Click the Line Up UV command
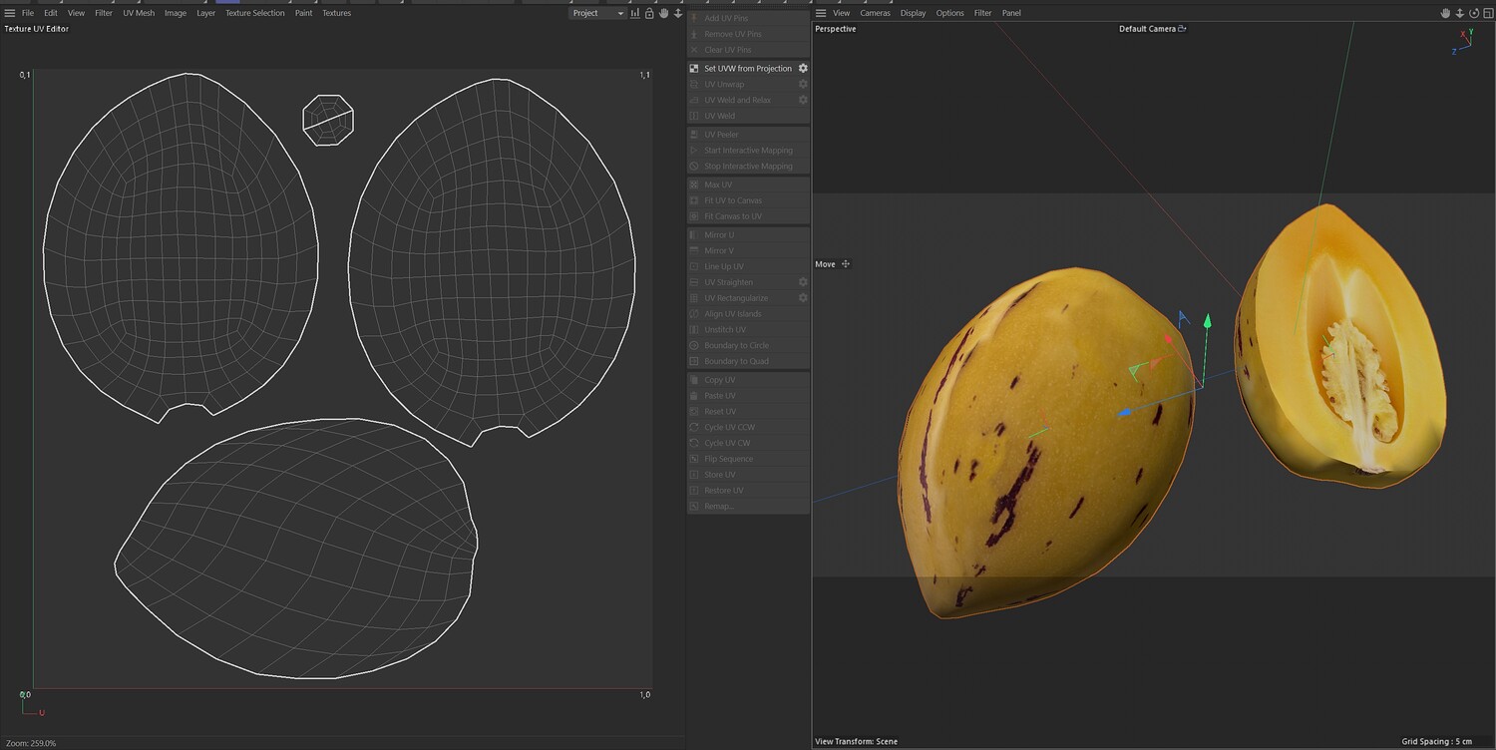 [748, 266]
